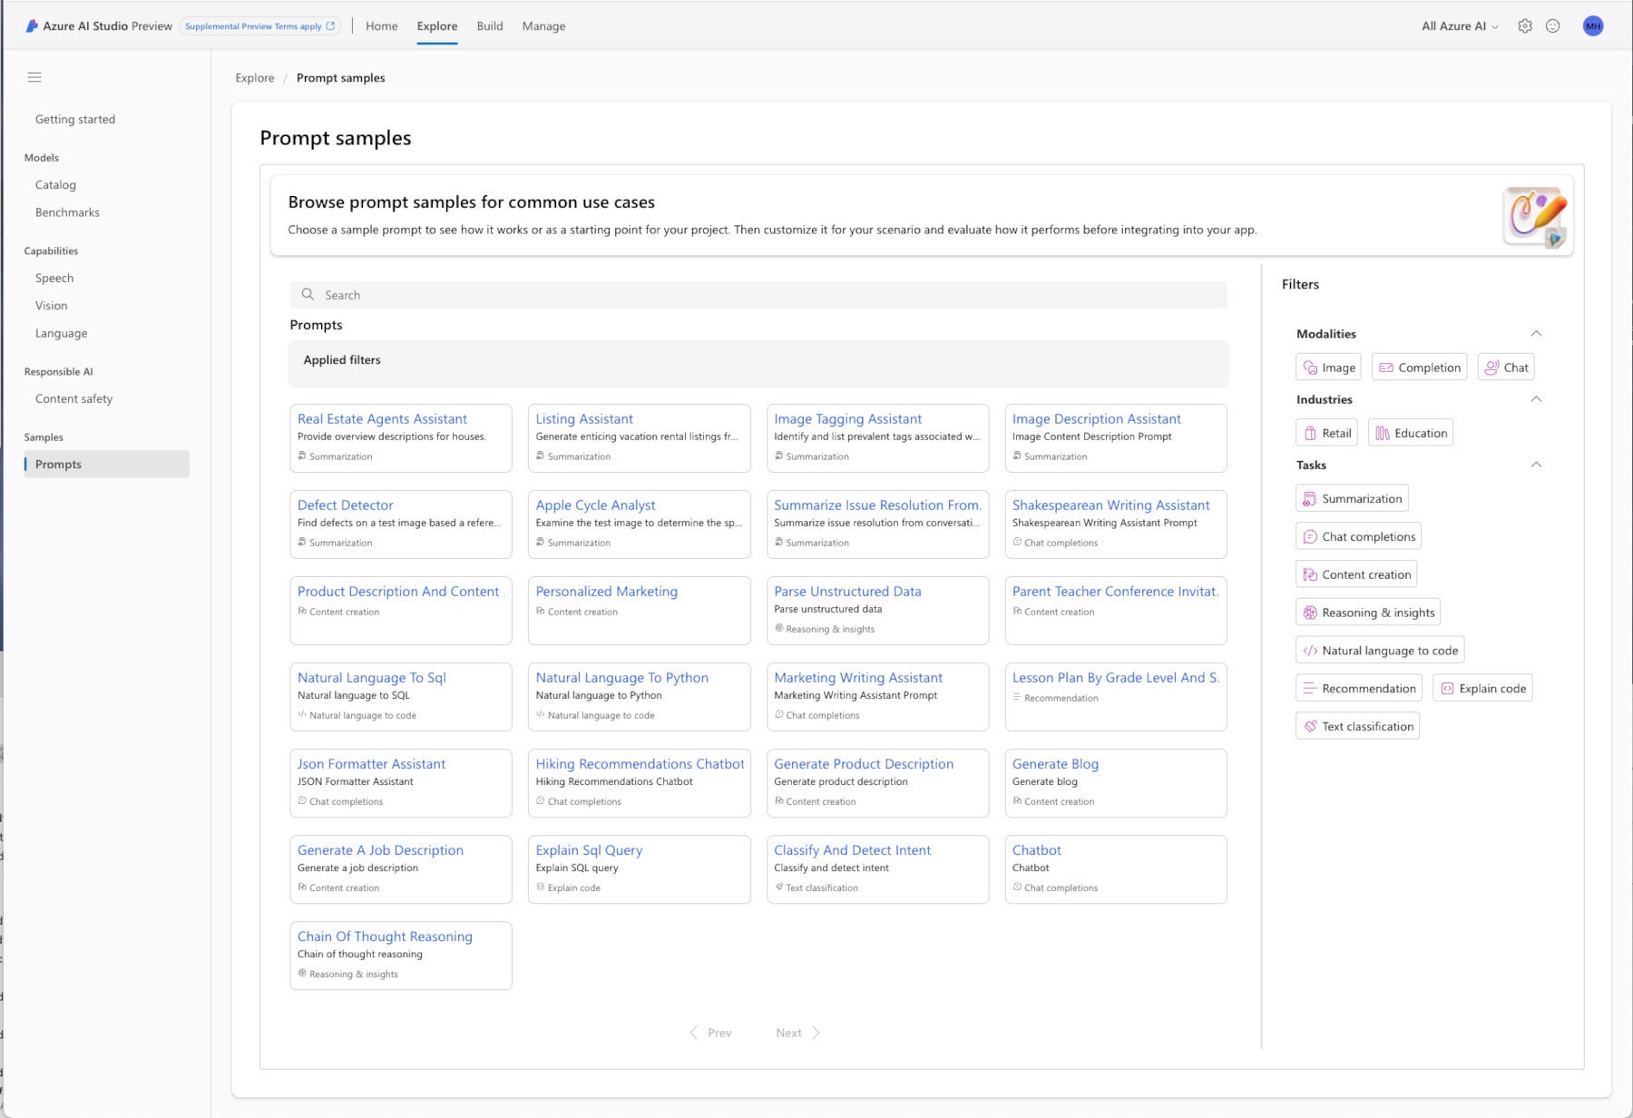Viewport: 1633px width, 1118px height.
Task: Open the Generate Blog prompt card
Action: coord(1116,783)
